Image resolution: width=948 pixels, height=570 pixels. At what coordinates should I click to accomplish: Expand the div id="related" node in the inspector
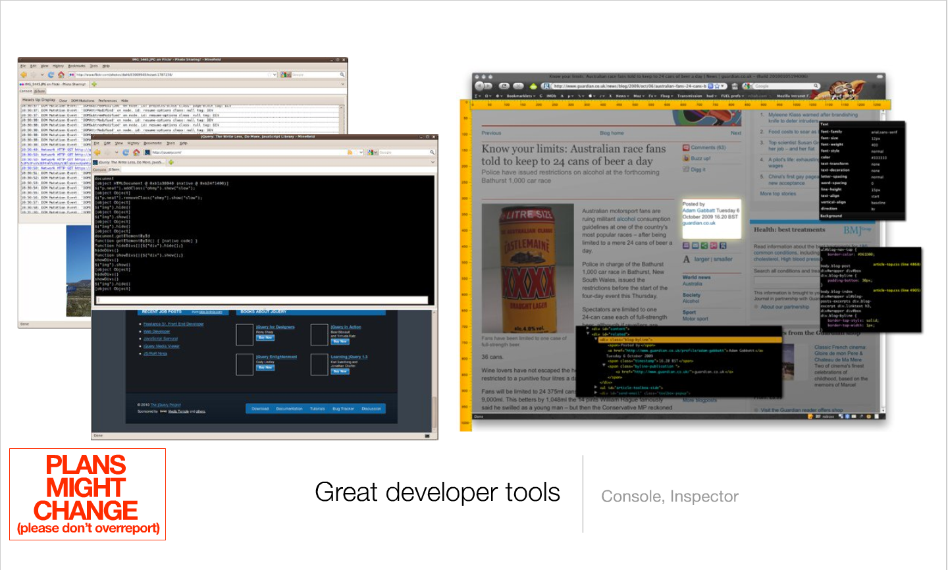(589, 332)
